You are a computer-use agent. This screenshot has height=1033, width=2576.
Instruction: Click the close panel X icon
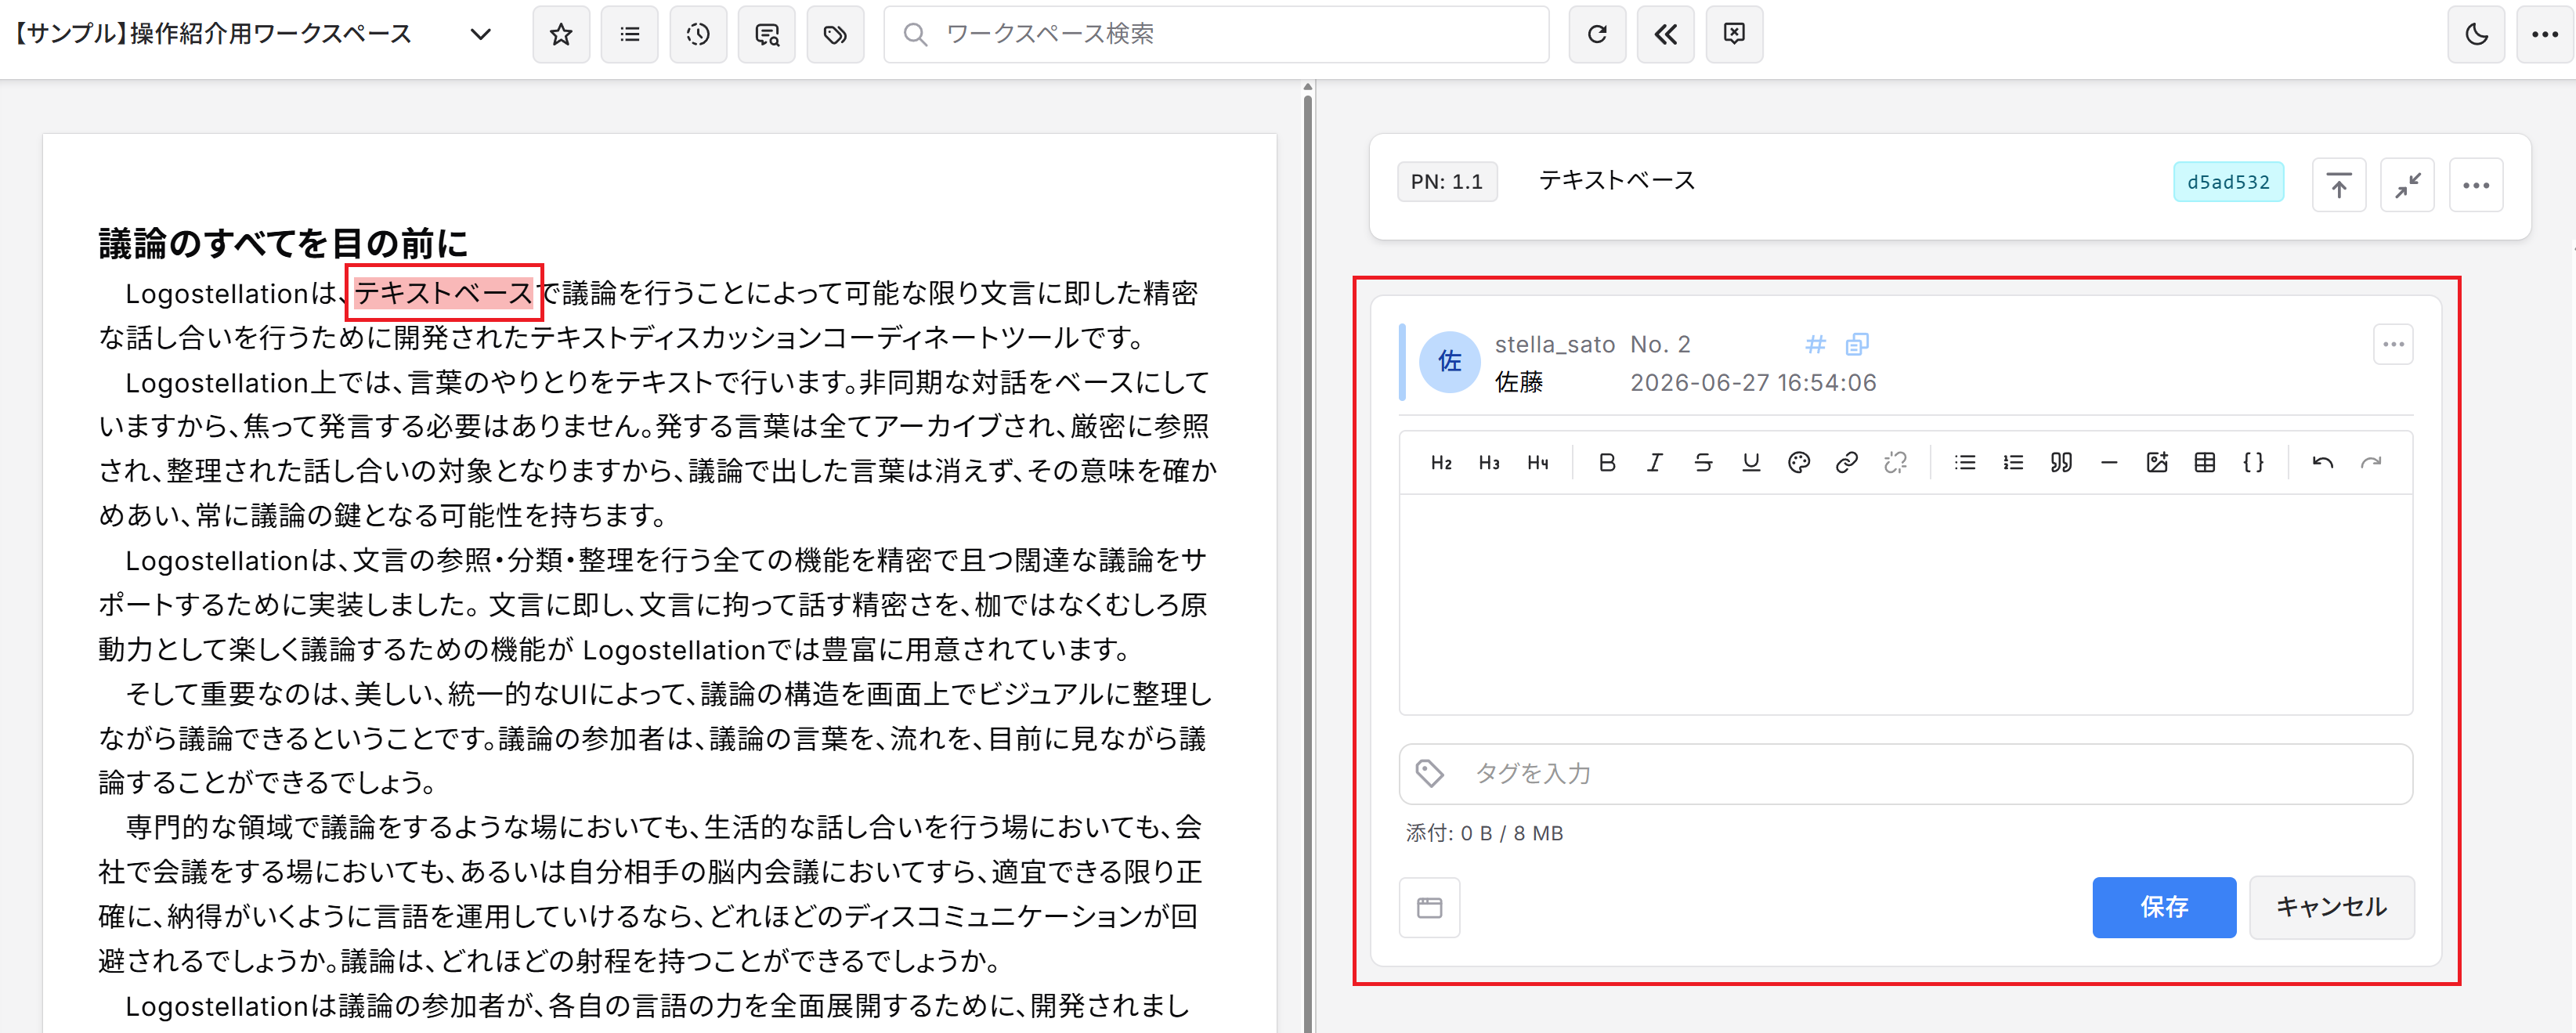pyautogui.click(x=1734, y=34)
